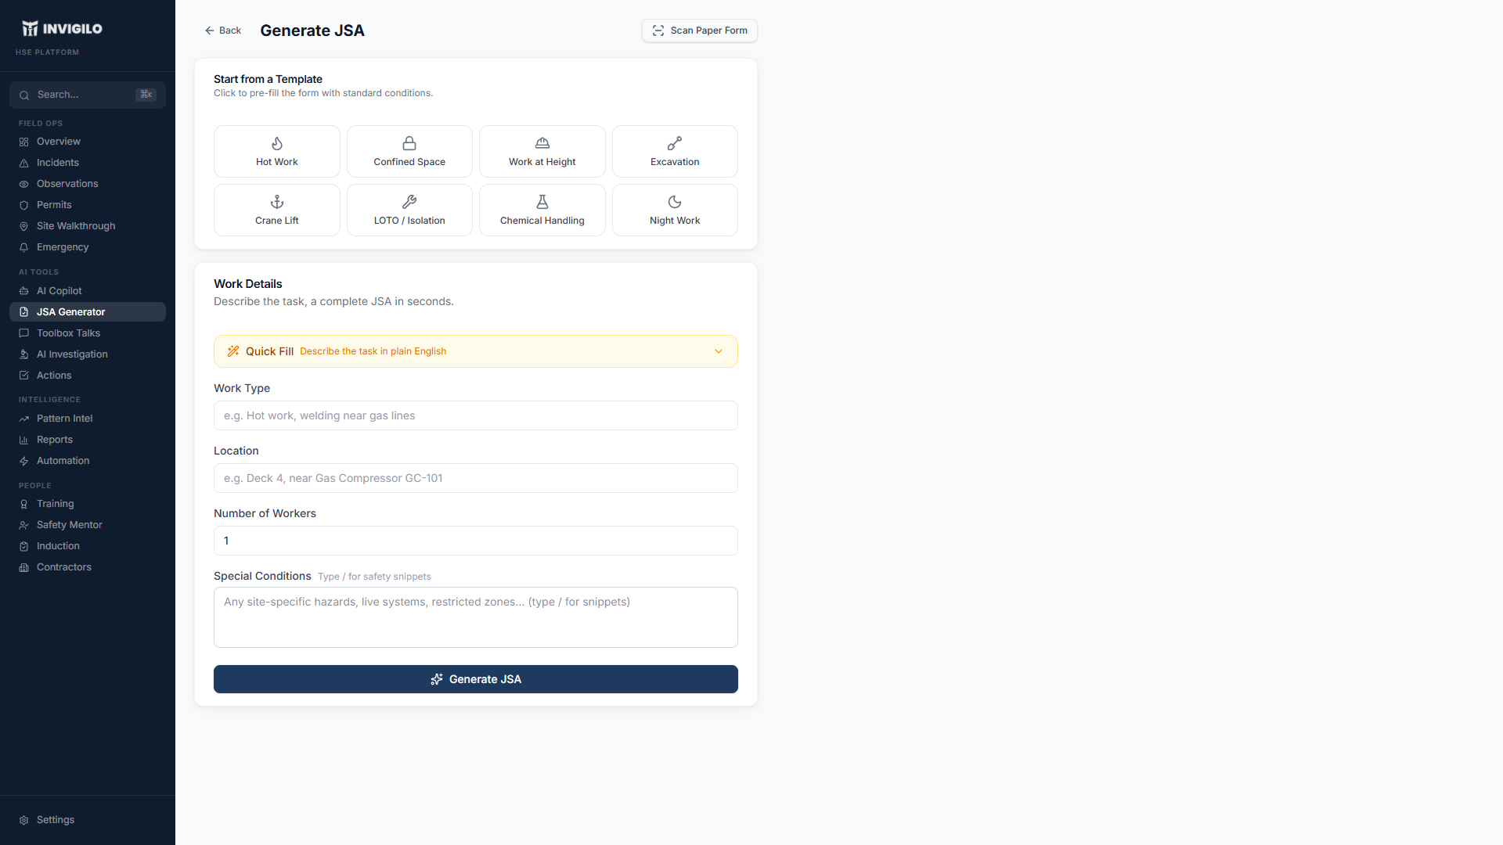
Task: Click the Incidents warning triangle icon
Action: (24, 164)
